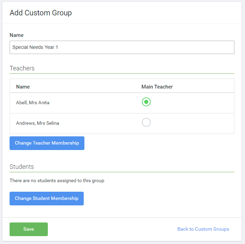
Task: Set Andrews, Mrs Selina as main teacher
Action: click(x=146, y=122)
